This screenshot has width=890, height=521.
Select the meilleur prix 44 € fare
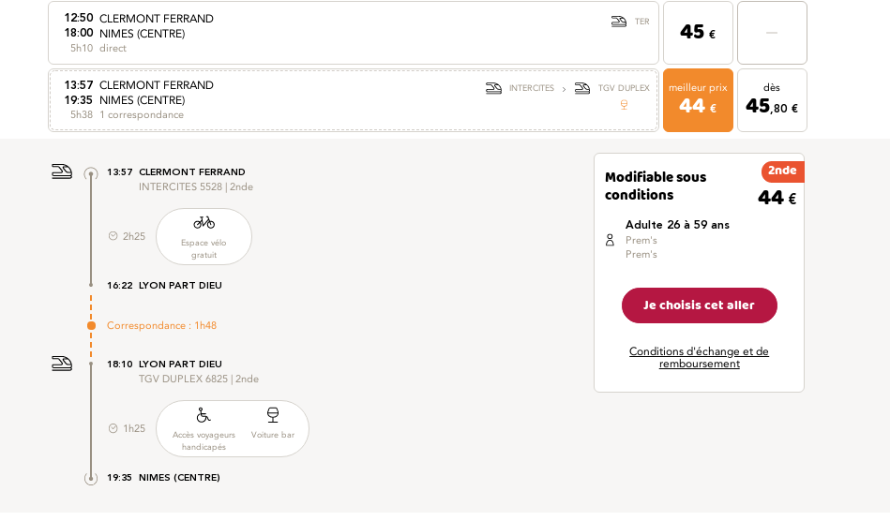(698, 100)
